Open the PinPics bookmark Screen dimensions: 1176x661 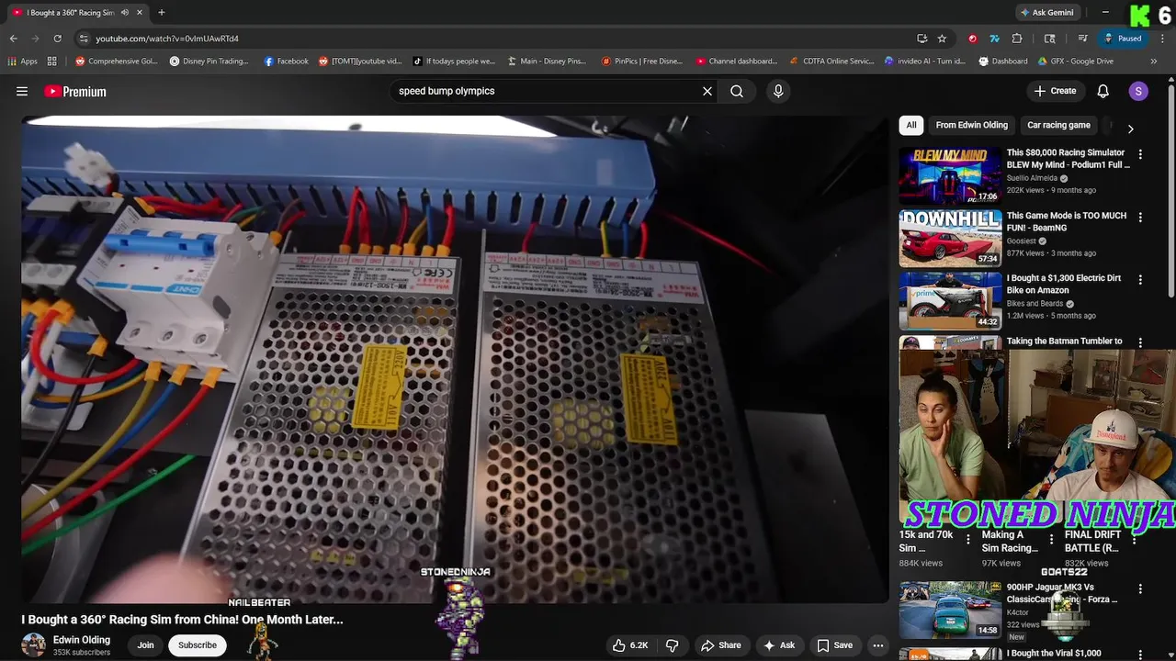click(642, 62)
